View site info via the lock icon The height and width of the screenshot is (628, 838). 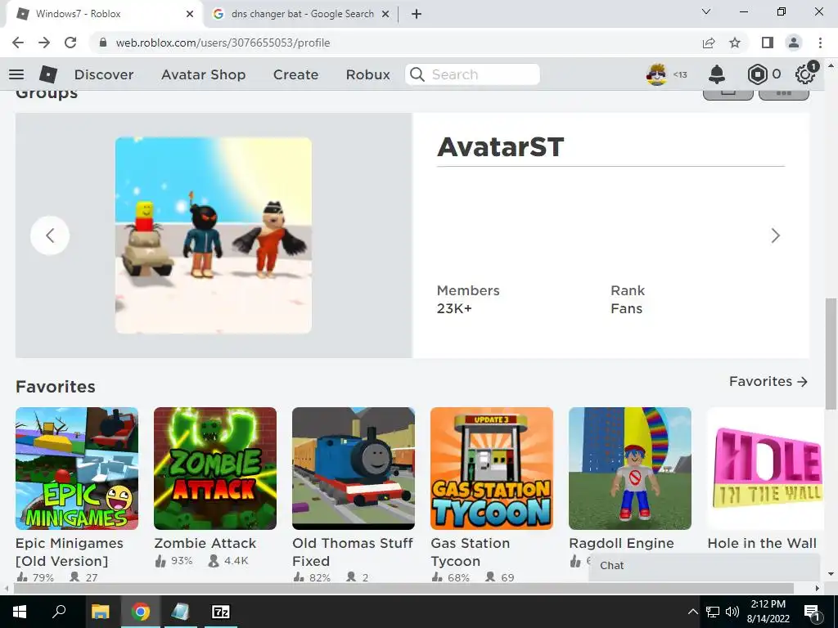click(103, 43)
